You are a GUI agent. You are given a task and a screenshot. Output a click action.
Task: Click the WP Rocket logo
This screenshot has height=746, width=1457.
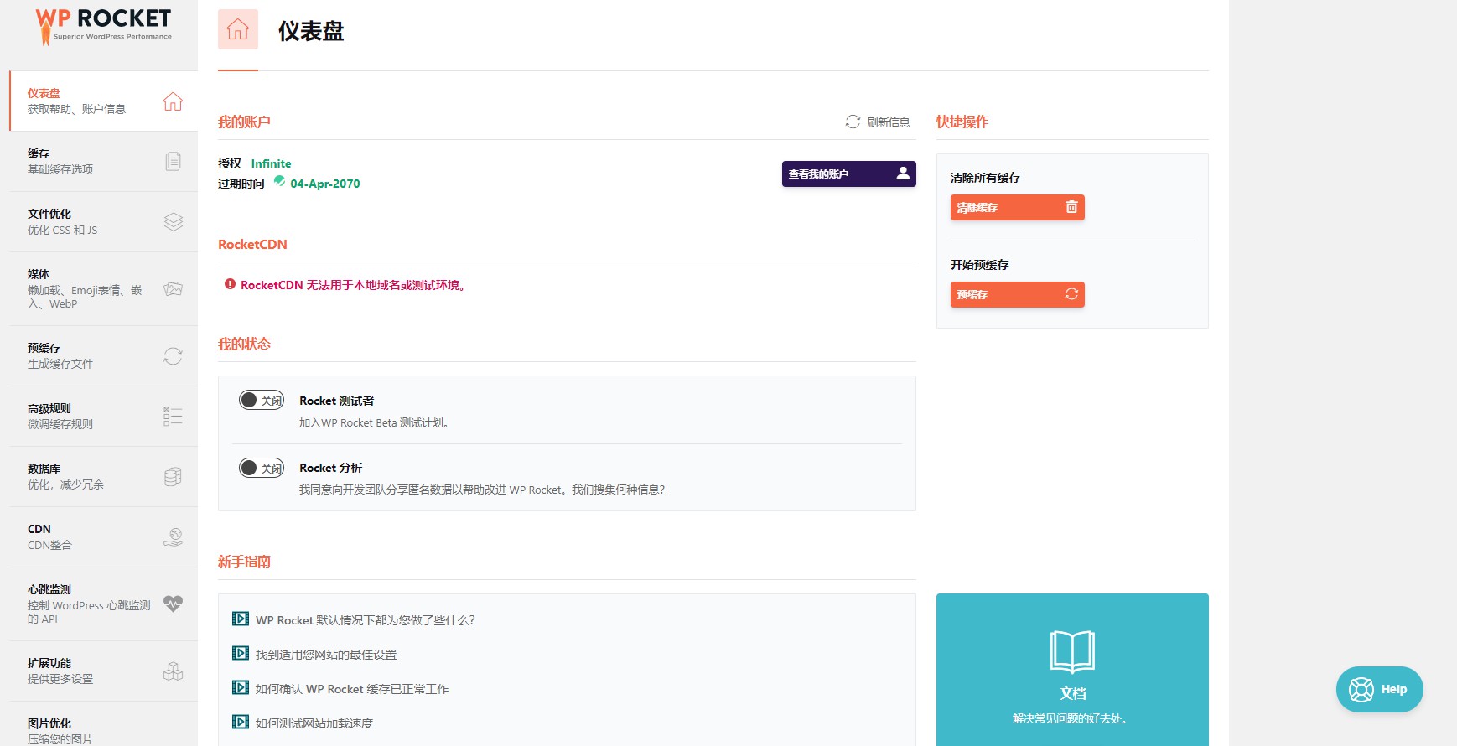pos(103,26)
